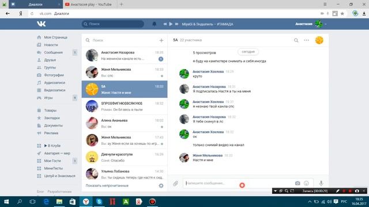Click the 5А chat avatar in header

click(x=319, y=40)
